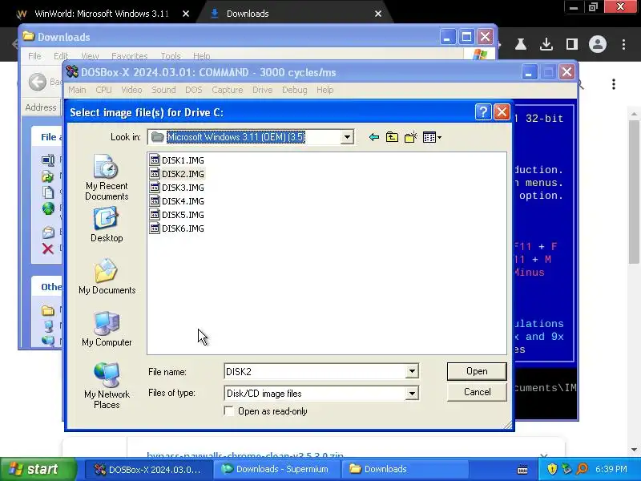Open DOSBox-X Capture menu
The image size is (641, 481).
click(x=228, y=90)
